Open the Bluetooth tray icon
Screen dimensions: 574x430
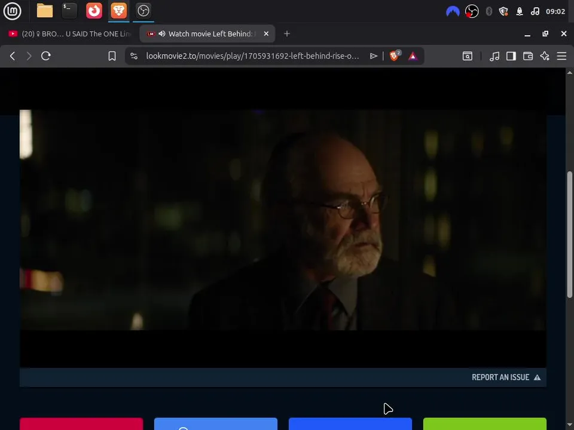(488, 11)
